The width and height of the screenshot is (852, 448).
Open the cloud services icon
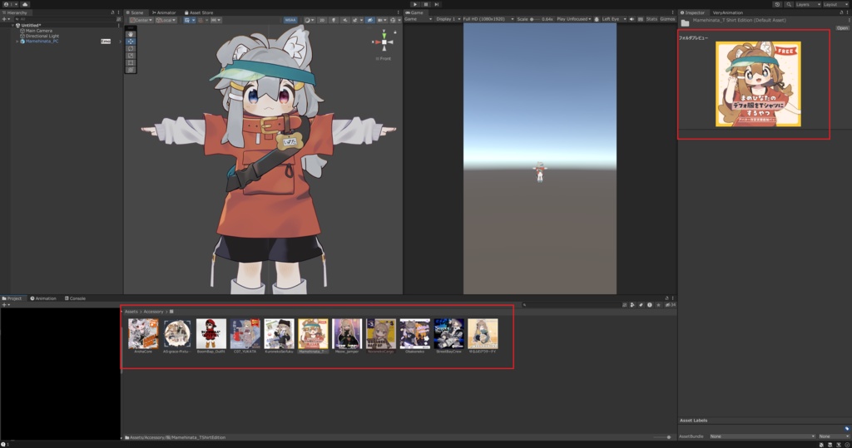pos(24,4)
